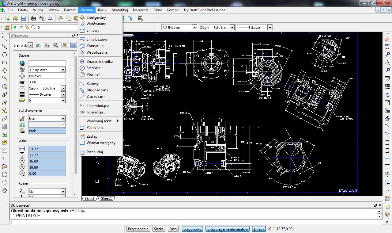Choose Średnica dimension menu item
The image size is (392, 233).
pyautogui.click(x=100, y=68)
